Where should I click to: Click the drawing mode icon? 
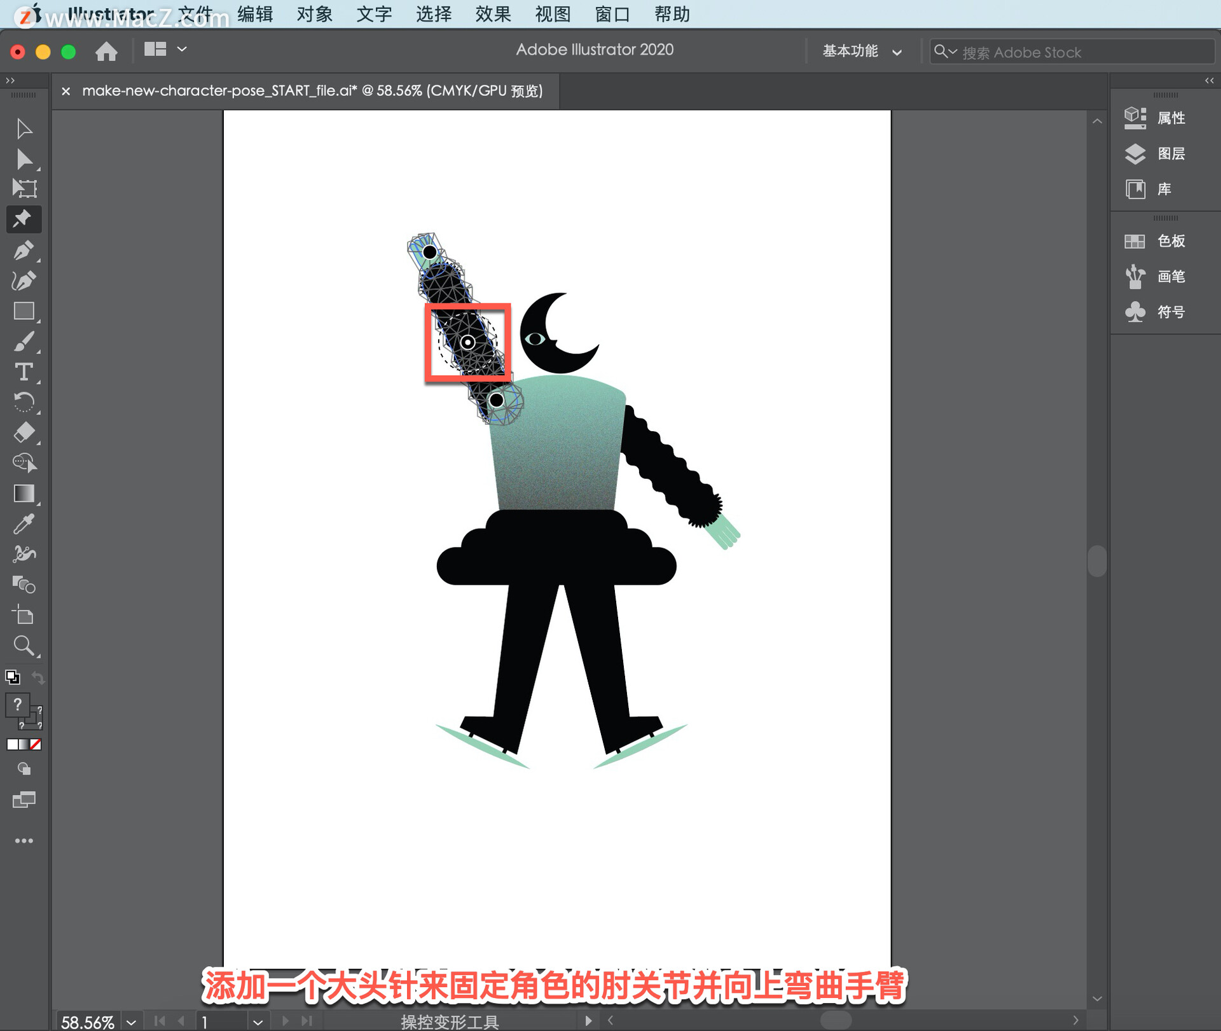click(x=24, y=770)
